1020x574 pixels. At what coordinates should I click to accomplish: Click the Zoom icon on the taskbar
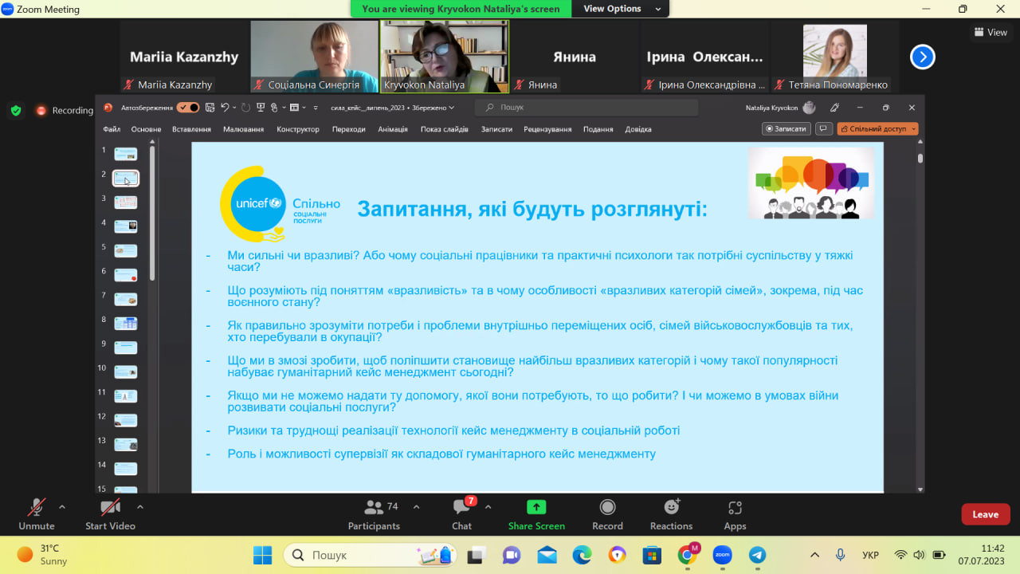[x=722, y=555]
